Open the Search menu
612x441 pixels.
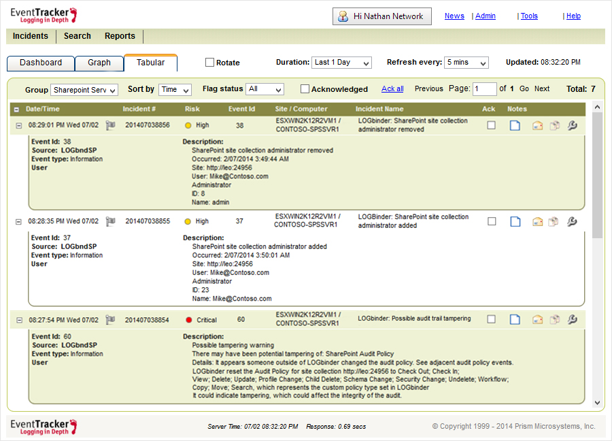coord(78,36)
